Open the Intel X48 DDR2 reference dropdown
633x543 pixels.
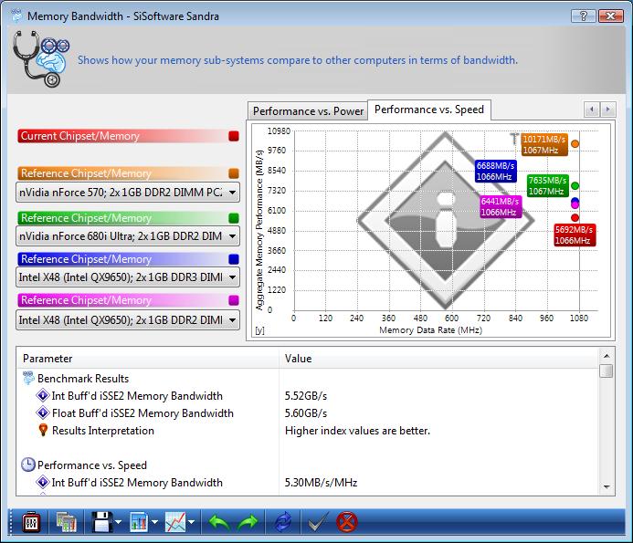128,320
